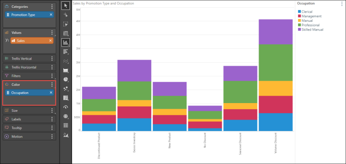Click the Filters funnel icon
The width and height of the screenshot is (346, 164).
pyautogui.click(x=7, y=76)
